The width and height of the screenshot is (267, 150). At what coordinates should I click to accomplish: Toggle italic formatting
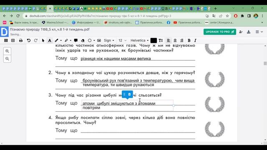[195, 40]
